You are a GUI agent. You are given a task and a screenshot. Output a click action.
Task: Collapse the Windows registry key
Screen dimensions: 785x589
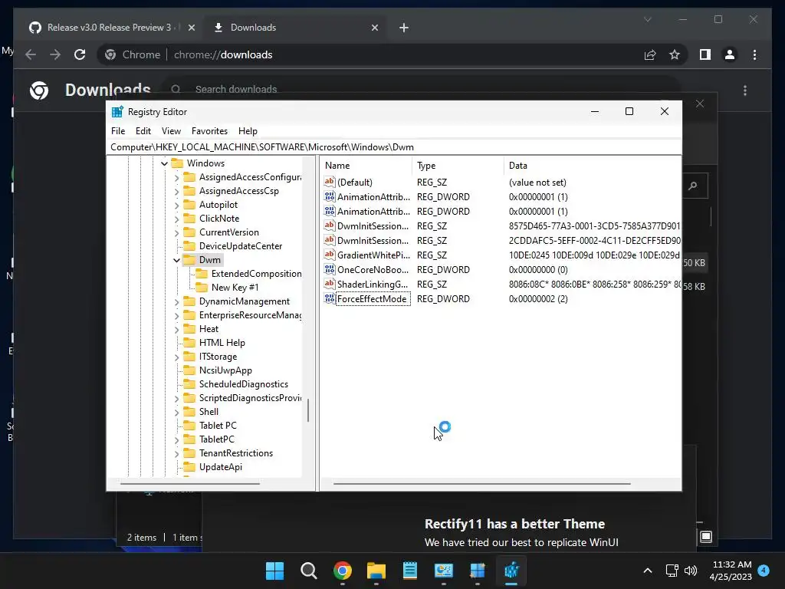pos(164,163)
